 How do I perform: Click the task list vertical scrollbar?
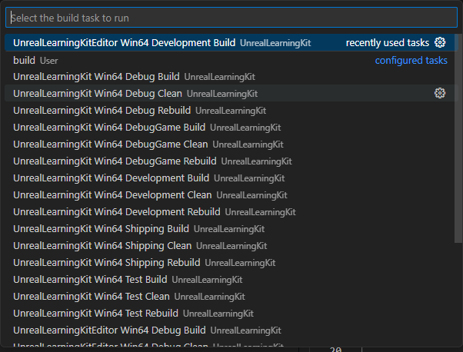(x=458, y=138)
